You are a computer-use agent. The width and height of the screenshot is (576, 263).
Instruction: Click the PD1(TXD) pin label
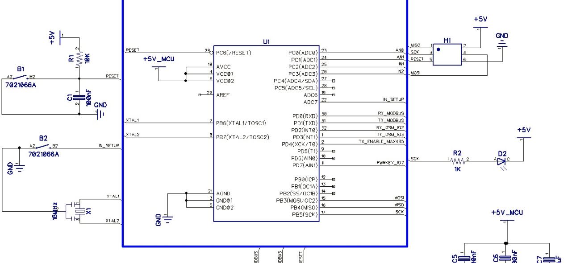305,123
